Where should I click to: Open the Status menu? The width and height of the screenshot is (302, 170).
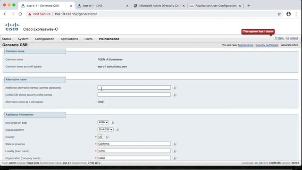click(7, 39)
